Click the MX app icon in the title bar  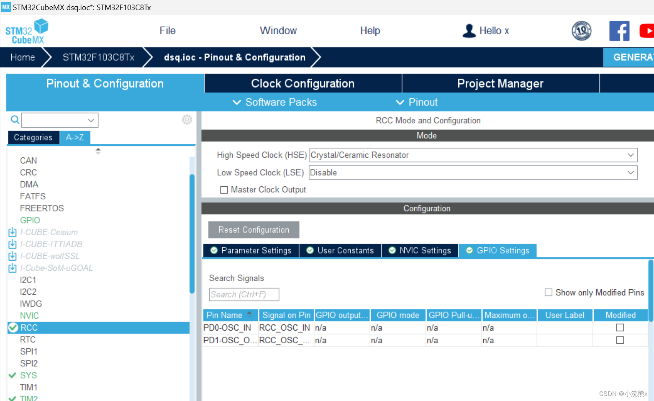6,7
